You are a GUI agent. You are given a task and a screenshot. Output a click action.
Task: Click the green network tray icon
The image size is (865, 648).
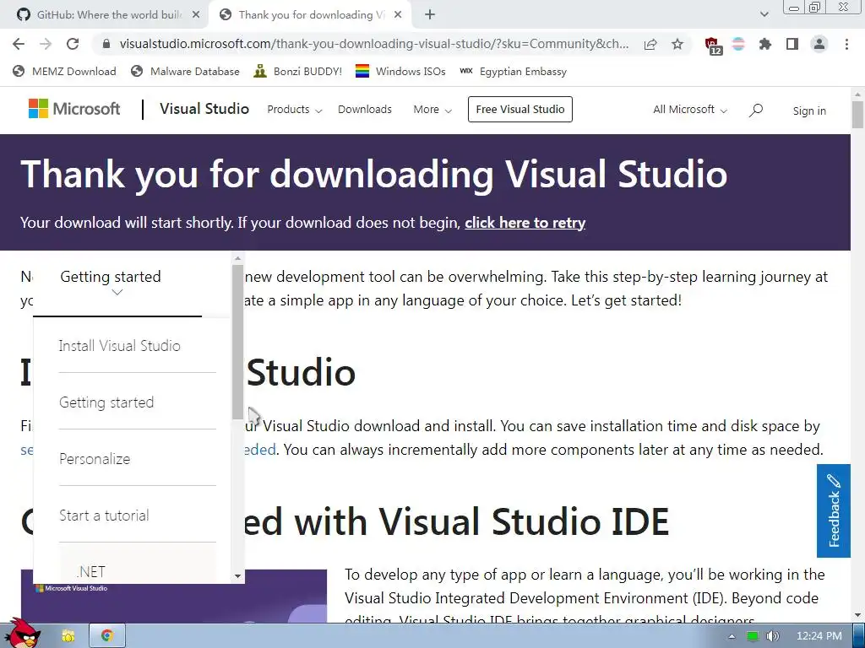click(752, 636)
